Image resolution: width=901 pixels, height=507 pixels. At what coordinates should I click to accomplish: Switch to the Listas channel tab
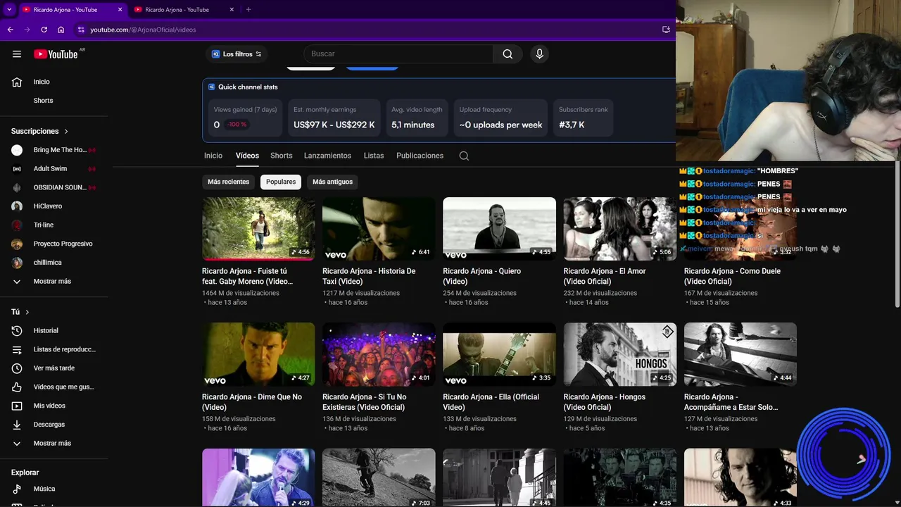point(374,156)
